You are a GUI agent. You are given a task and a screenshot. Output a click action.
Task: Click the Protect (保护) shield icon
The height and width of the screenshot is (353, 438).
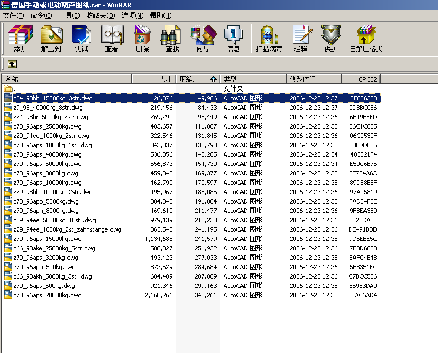click(331, 35)
